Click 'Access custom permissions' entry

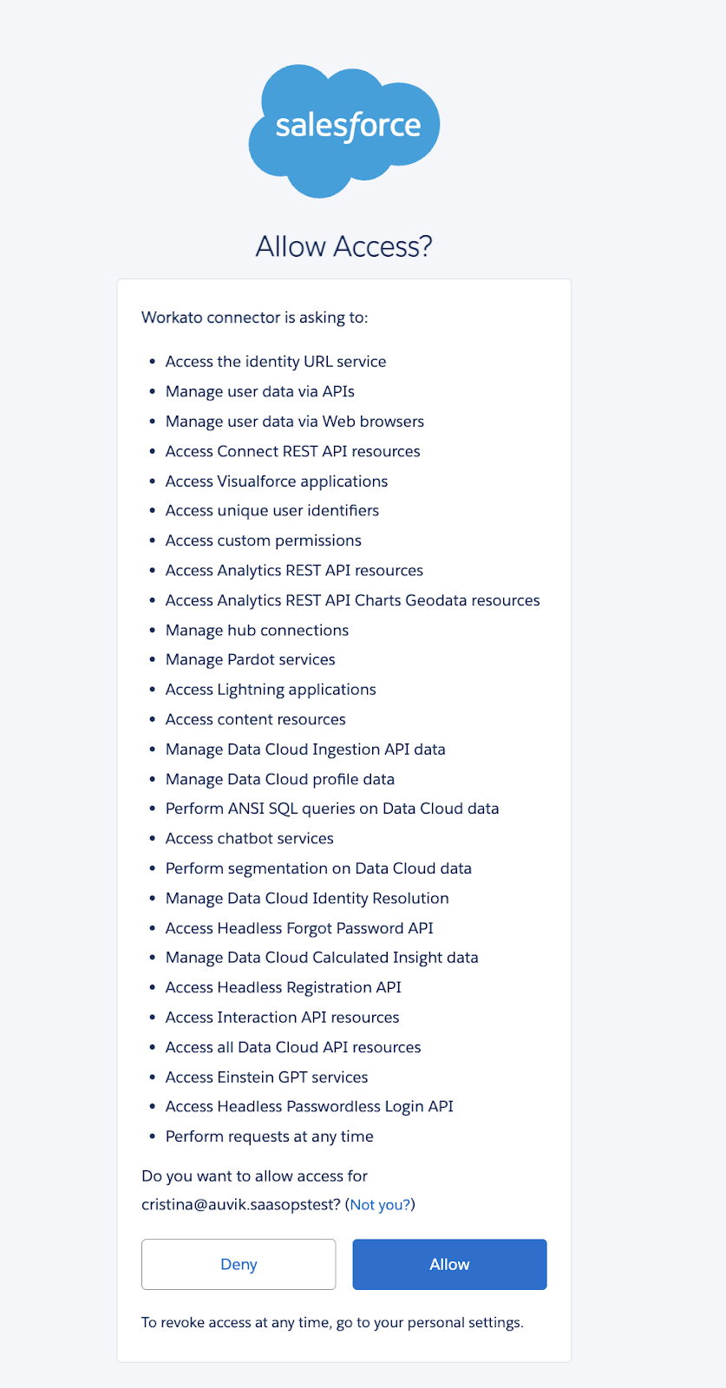click(264, 540)
